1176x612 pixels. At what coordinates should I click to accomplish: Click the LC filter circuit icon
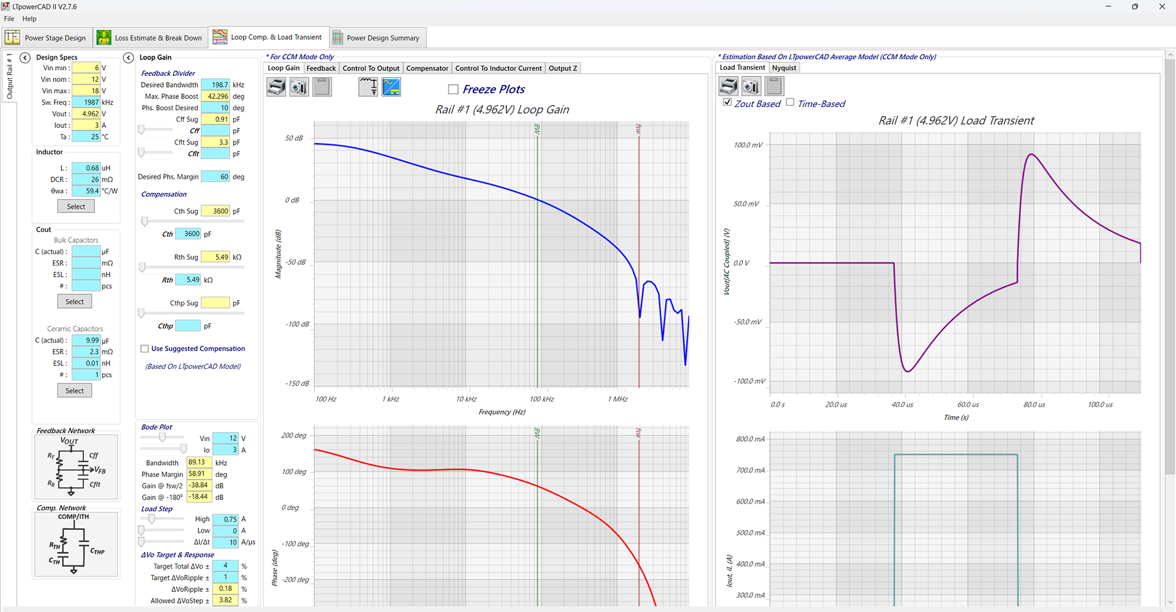368,87
